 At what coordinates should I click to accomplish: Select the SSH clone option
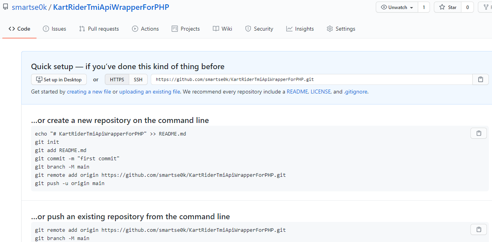tap(138, 79)
